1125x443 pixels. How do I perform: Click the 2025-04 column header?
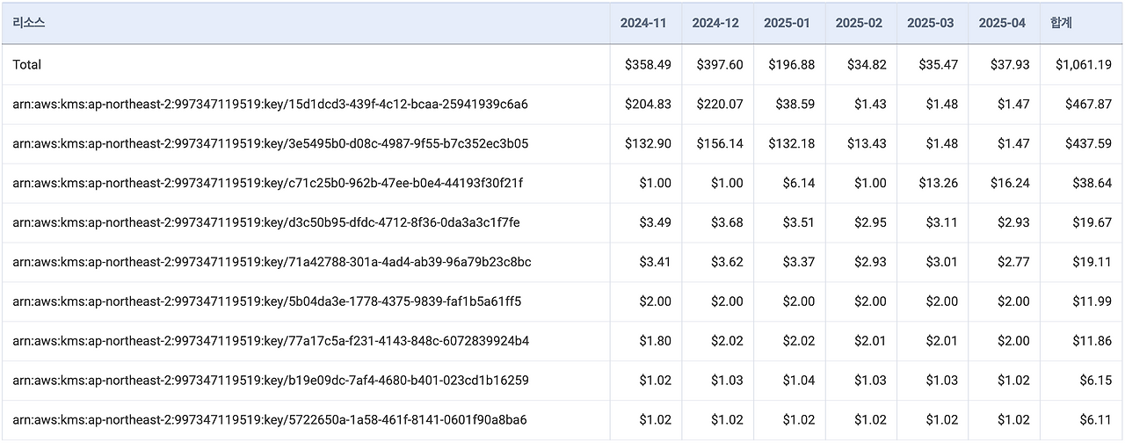1002,23
